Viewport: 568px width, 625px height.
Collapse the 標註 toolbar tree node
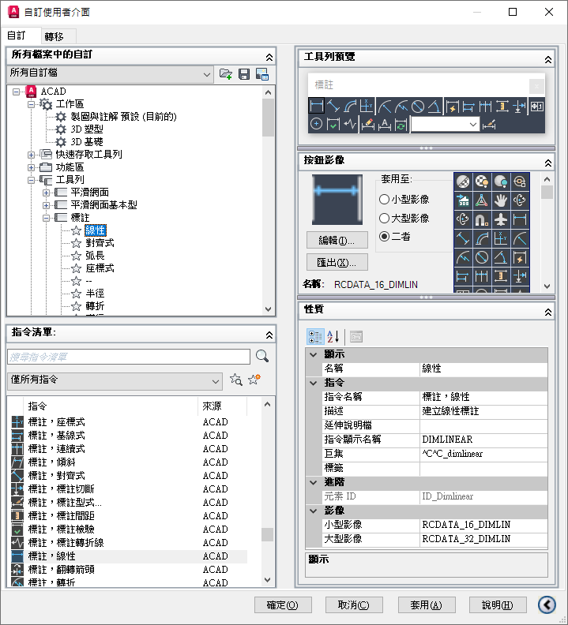[47, 218]
